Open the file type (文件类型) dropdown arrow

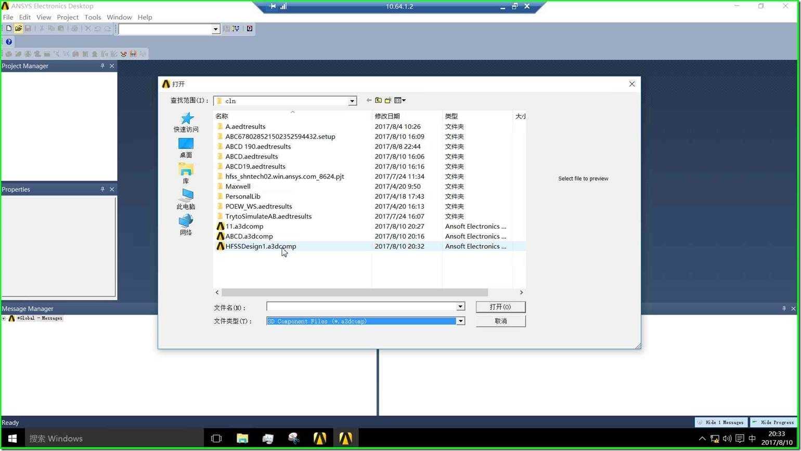pos(460,321)
